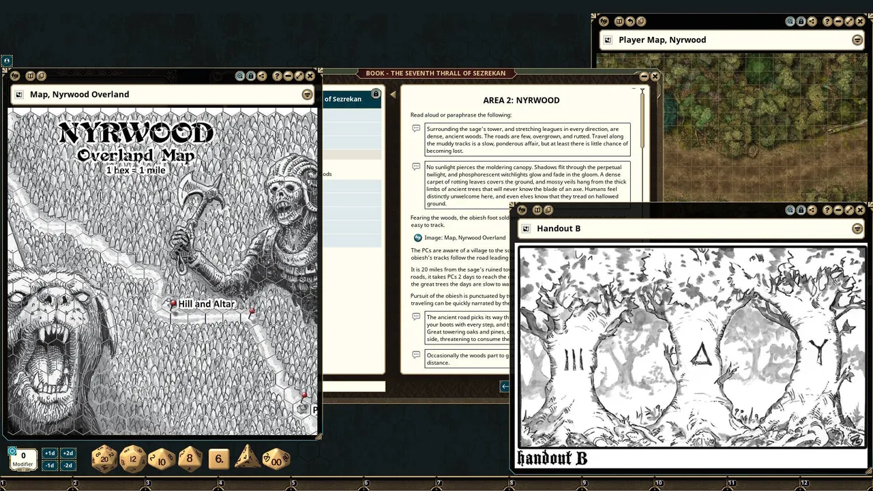Image resolution: width=873 pixels, height=491 pixels.
Task: Open help for Player Map, Nyrwood window
Action: (827, 21)
